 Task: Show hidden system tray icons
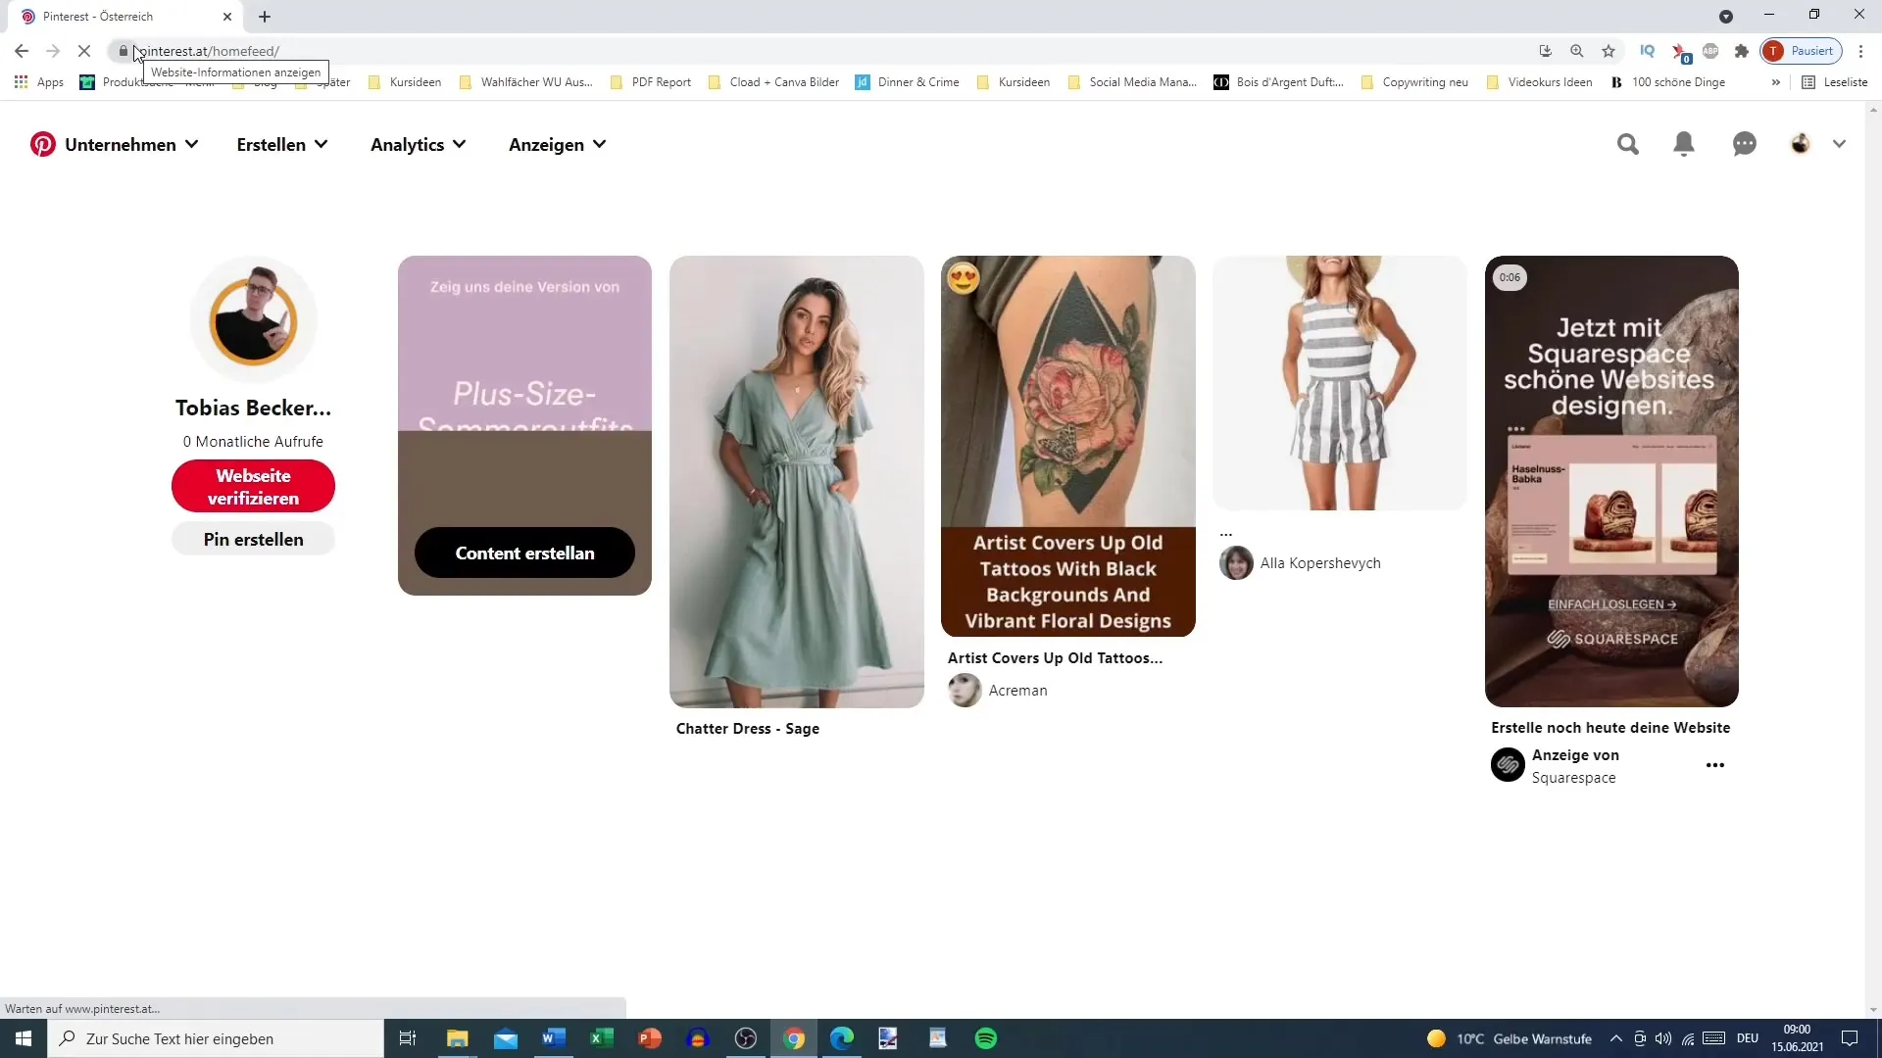(1615, 1038)
